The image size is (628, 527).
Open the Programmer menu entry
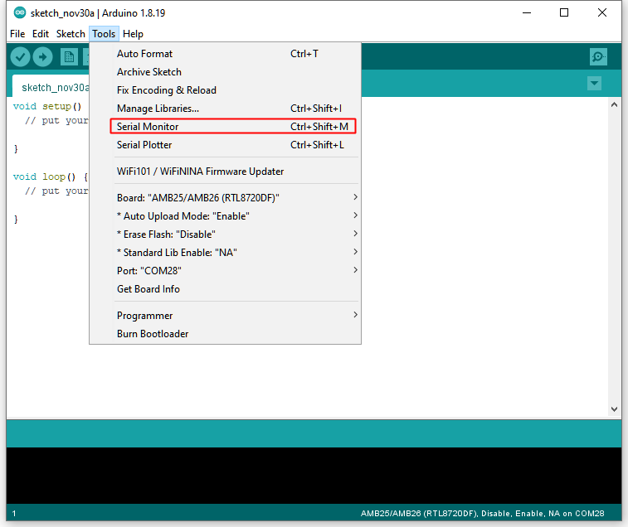225,316
